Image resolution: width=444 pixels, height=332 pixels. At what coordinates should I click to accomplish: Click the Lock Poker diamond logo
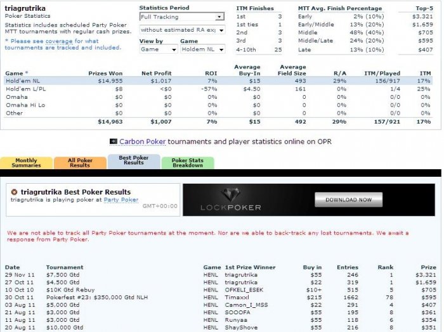tap(230, 195)
